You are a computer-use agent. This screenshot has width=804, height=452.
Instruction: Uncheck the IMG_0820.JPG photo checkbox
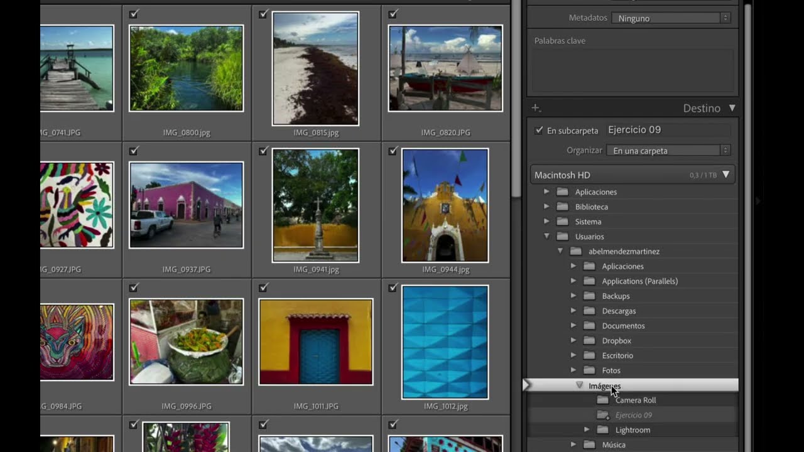click(393, 14)
